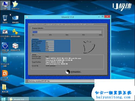Click the Windows Start button
135x101 pixels.
pyautogui.click(x=4, y=99)
